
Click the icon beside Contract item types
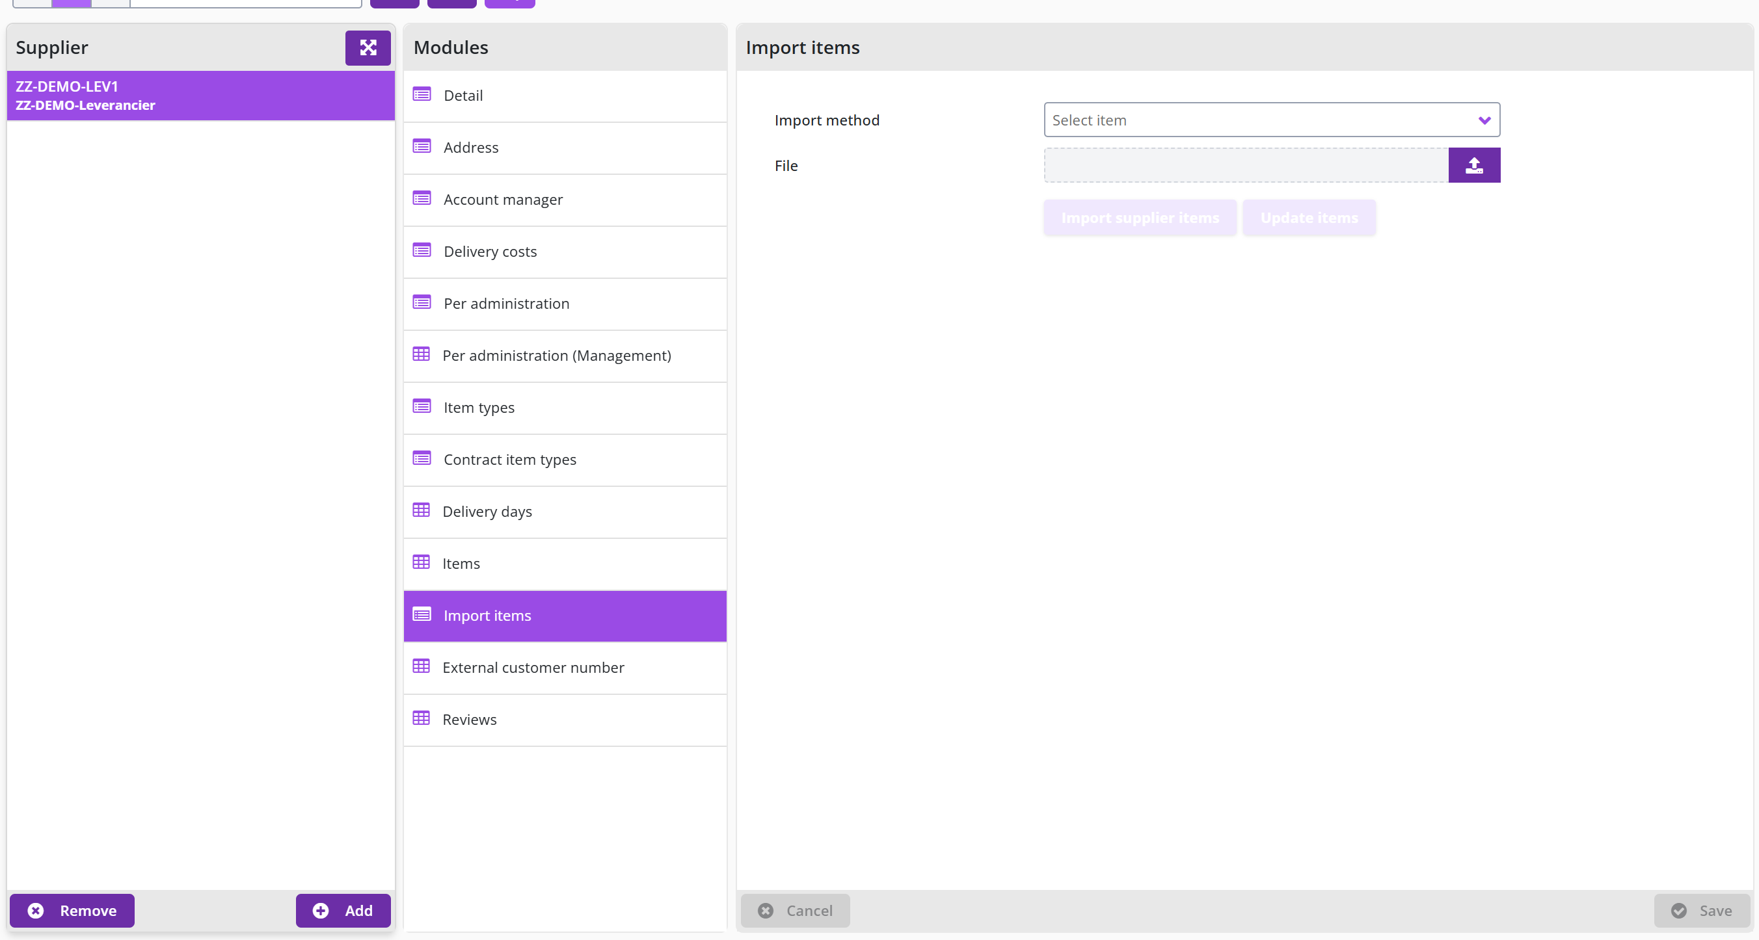[422, 458]
